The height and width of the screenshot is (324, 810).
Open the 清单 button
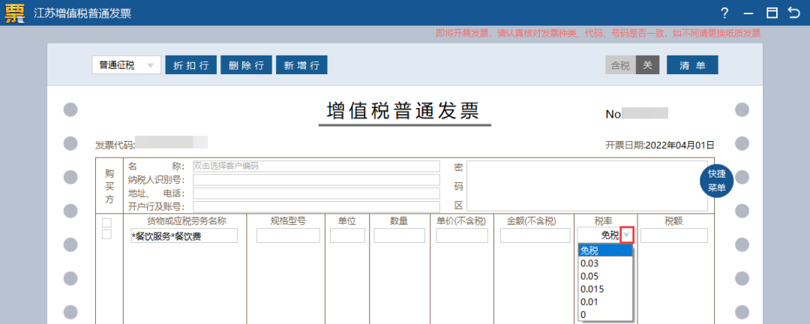click(x=692, y=65)
